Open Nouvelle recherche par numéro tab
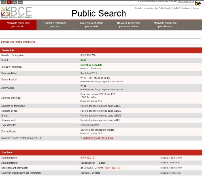Viewport: 204px width, 183px height. [18, 25]
